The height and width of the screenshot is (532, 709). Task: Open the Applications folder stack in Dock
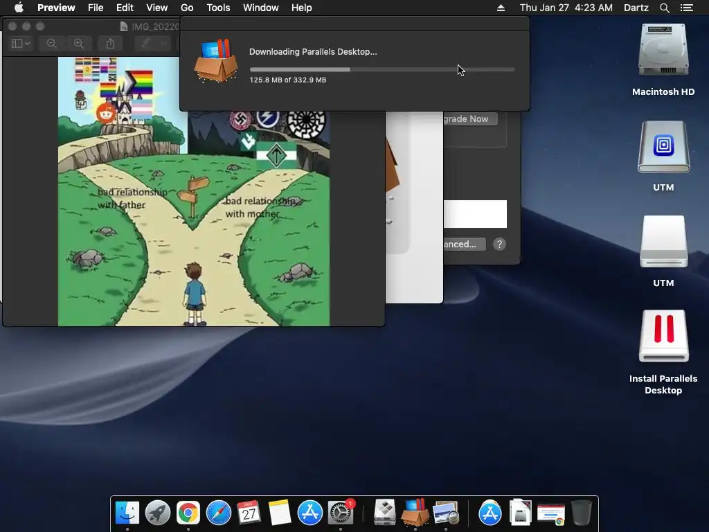pos(490,513)
